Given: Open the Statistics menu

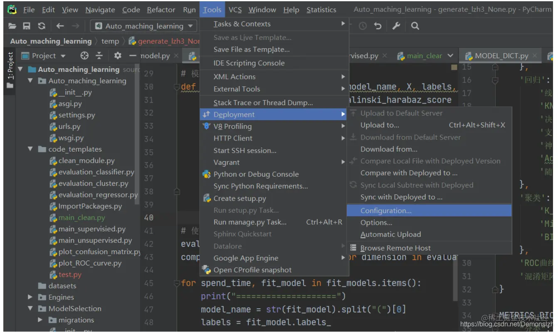Looking at the screenshot, I should pyautogui.click(x=321, y=10).
